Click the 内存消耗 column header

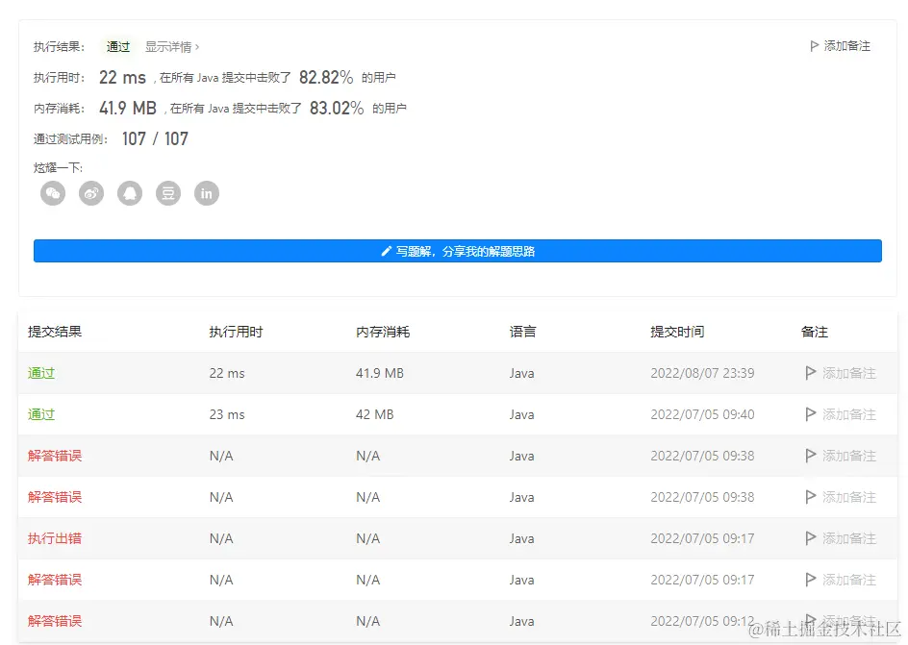383,332
